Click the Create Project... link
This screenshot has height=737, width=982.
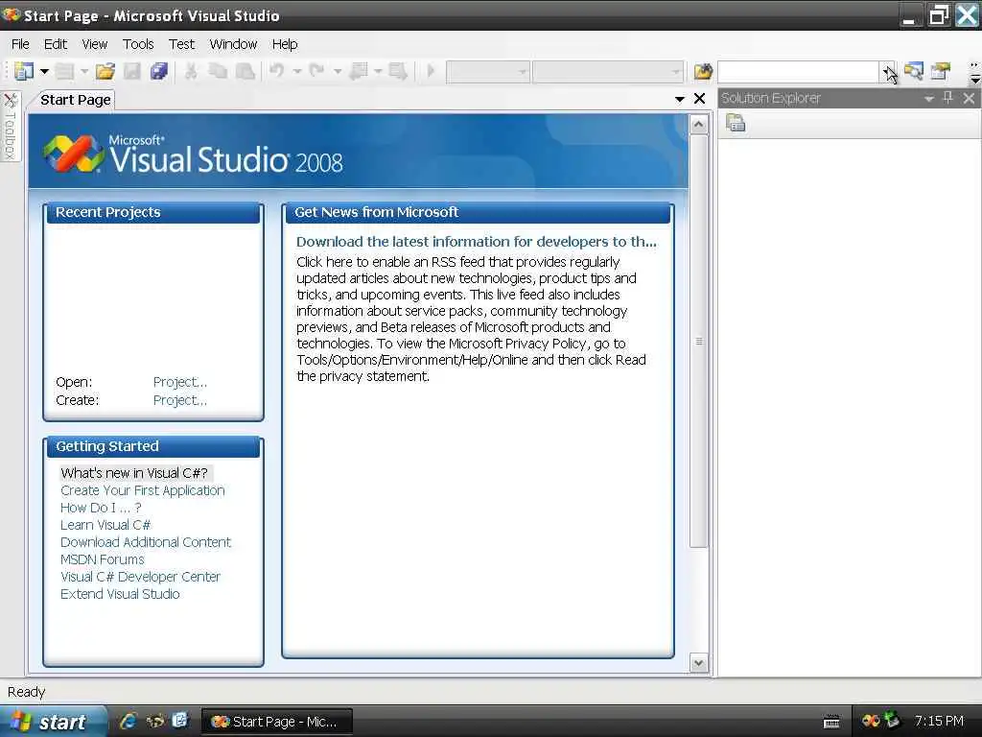point(179,400)
